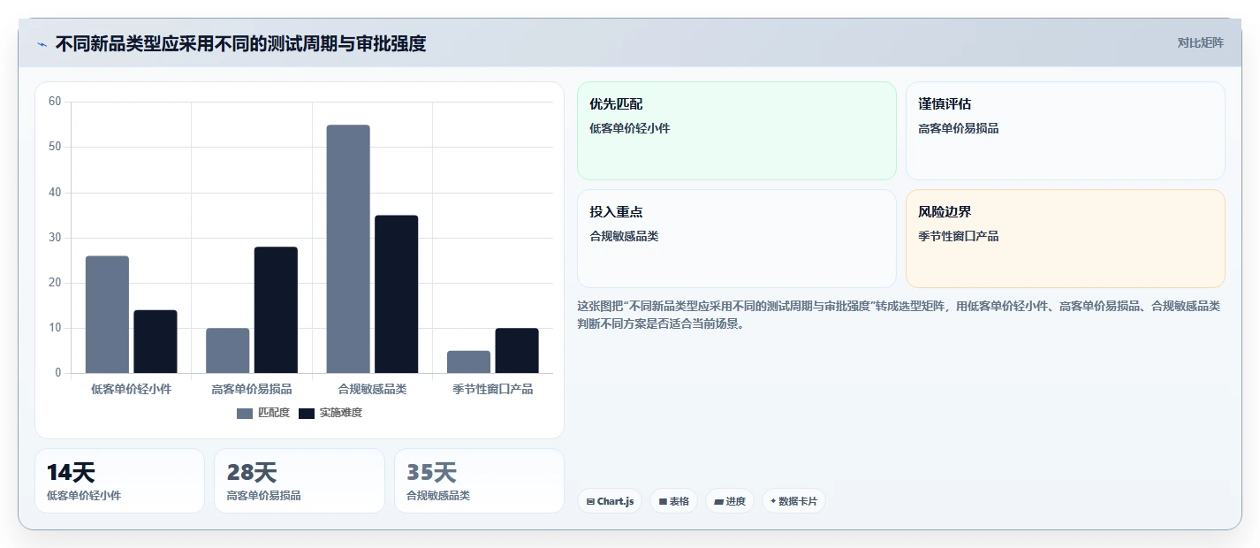Click 合规敏感品类 text in 投入重点 card

pyautogui.click(x=624, y=236)
